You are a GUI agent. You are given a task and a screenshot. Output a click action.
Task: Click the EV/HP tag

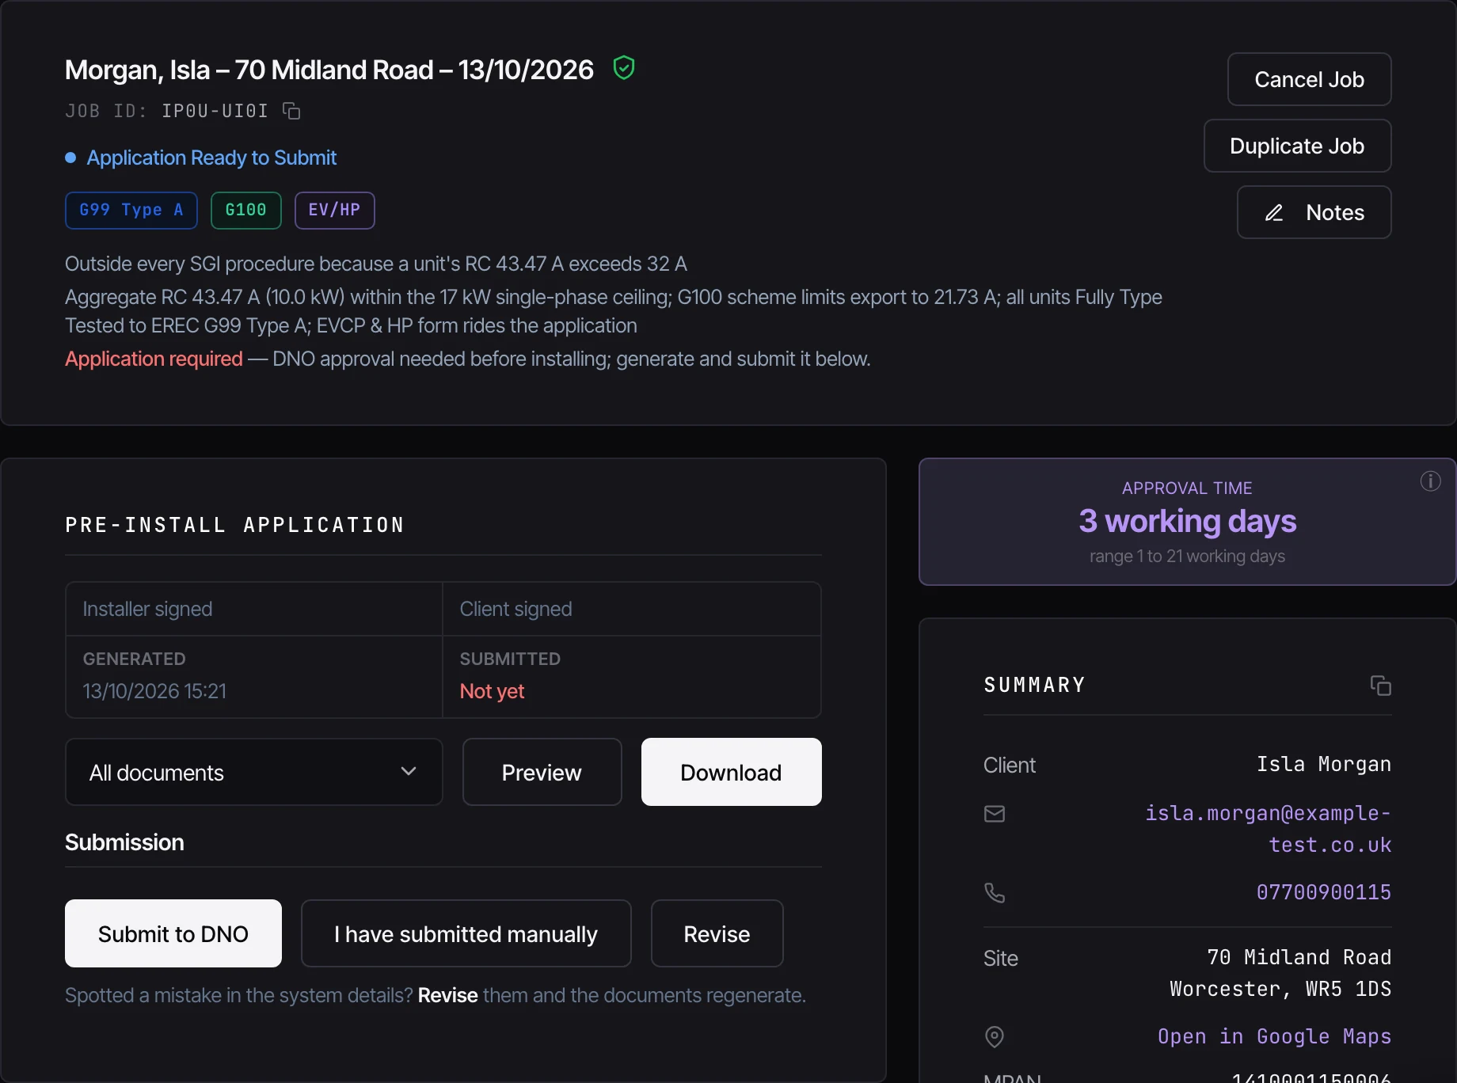[x=335, y=211]
